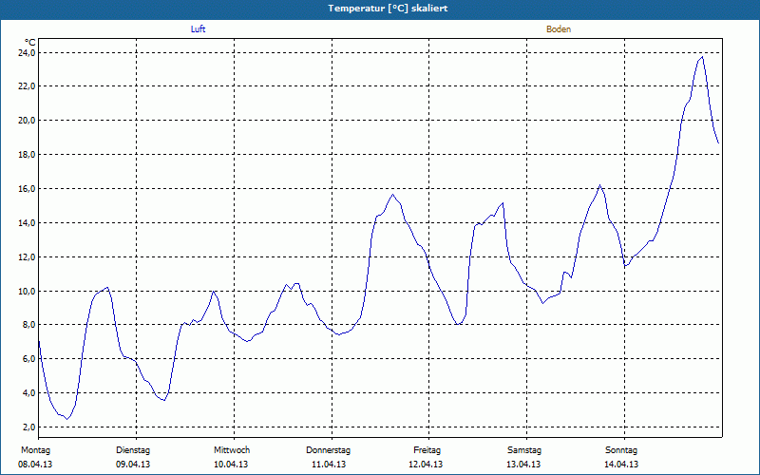The height and width of the screenshot is (475, 760).
Task: Click the '4,0' y-axis value
Action: click(x=29, y=393)
